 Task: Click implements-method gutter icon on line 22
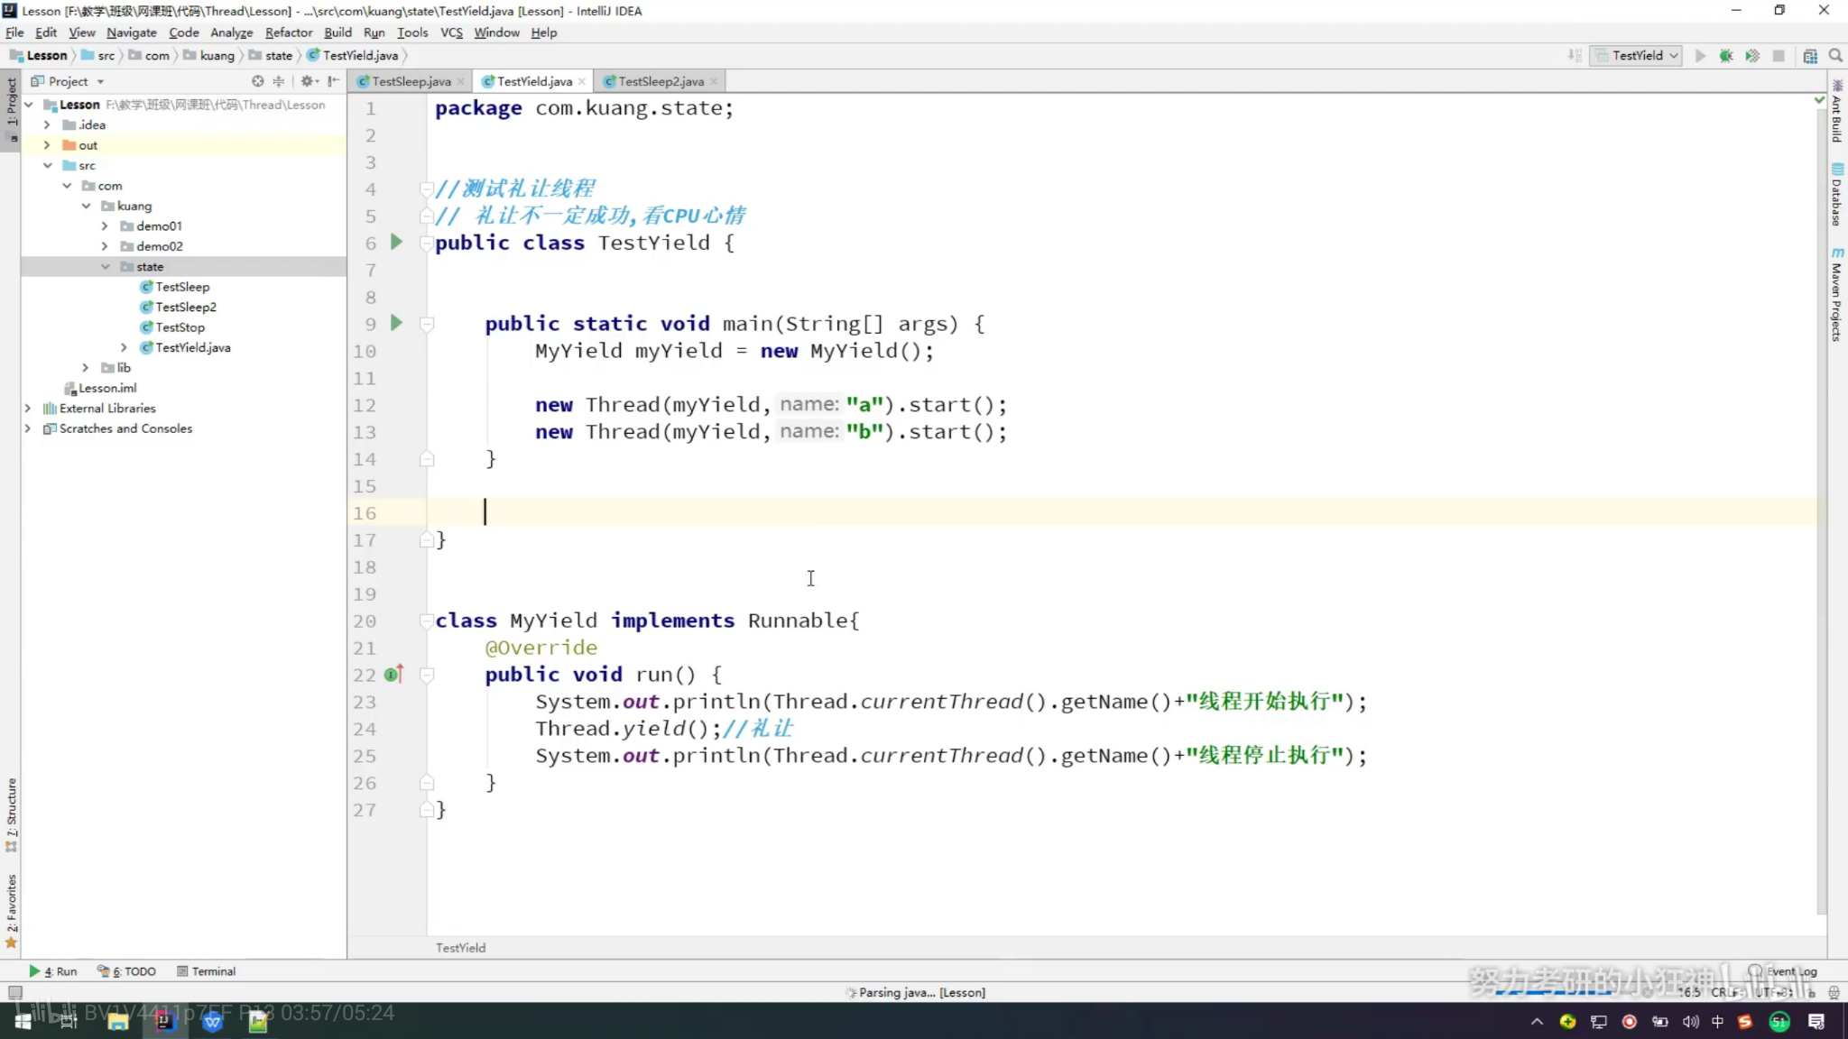point(393,674)
